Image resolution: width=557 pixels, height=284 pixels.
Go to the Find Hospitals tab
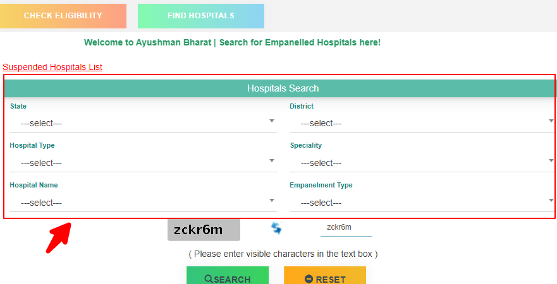201,16
